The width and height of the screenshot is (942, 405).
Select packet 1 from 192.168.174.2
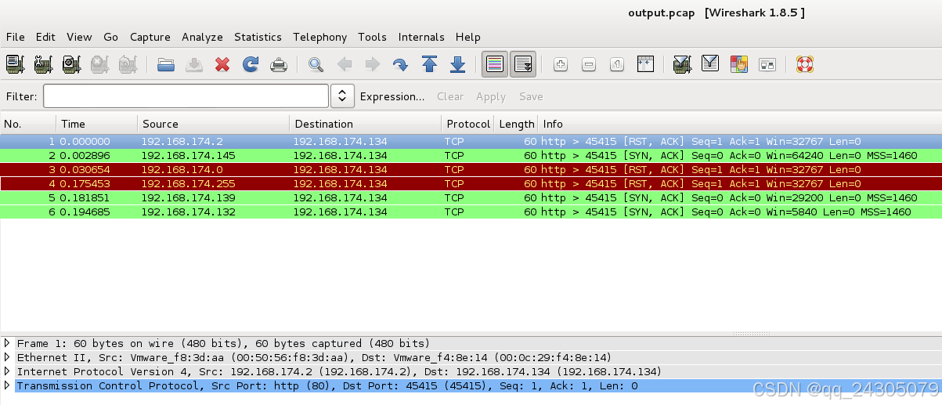(x=471, y=141)
